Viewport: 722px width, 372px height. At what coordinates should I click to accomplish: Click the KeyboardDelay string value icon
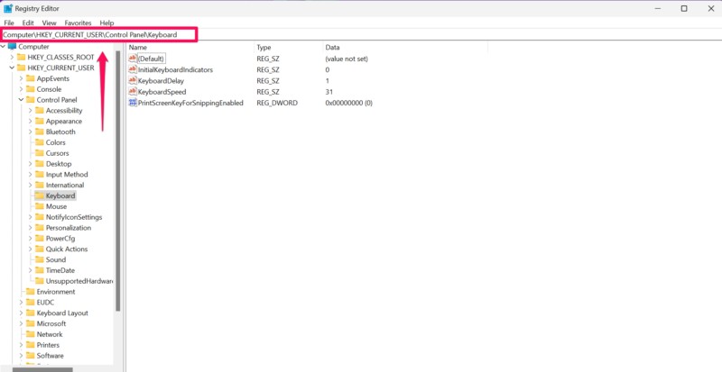pos(133,80)
